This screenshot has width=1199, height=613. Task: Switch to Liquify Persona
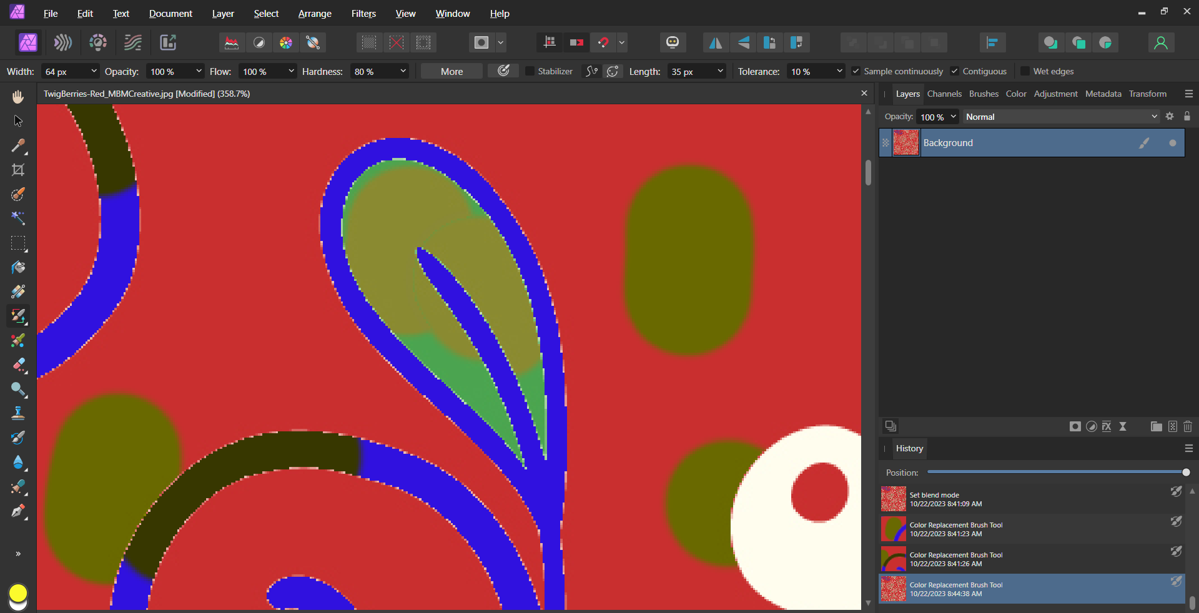click(63, 42)
